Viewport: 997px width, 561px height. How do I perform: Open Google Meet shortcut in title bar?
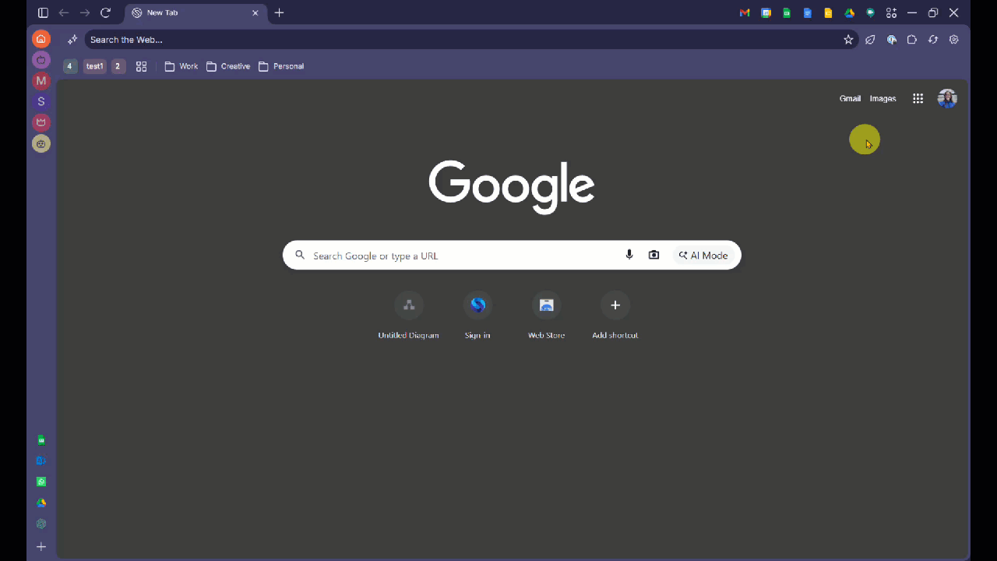tap(871, 12)
